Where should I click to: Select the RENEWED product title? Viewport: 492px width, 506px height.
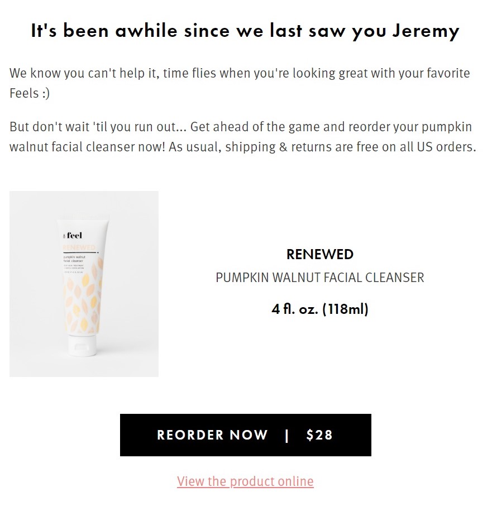pos(320,254)
